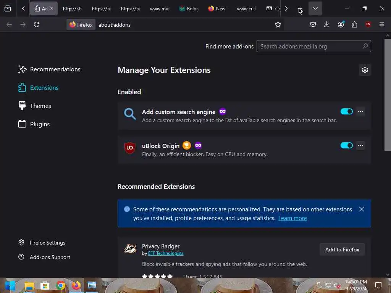Click the Manage Your Extensions heading

tap(164, 70)
